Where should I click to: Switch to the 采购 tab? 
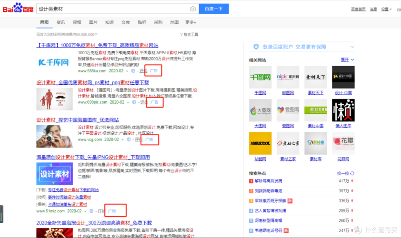pyautogui.click(x=158, y=22)
